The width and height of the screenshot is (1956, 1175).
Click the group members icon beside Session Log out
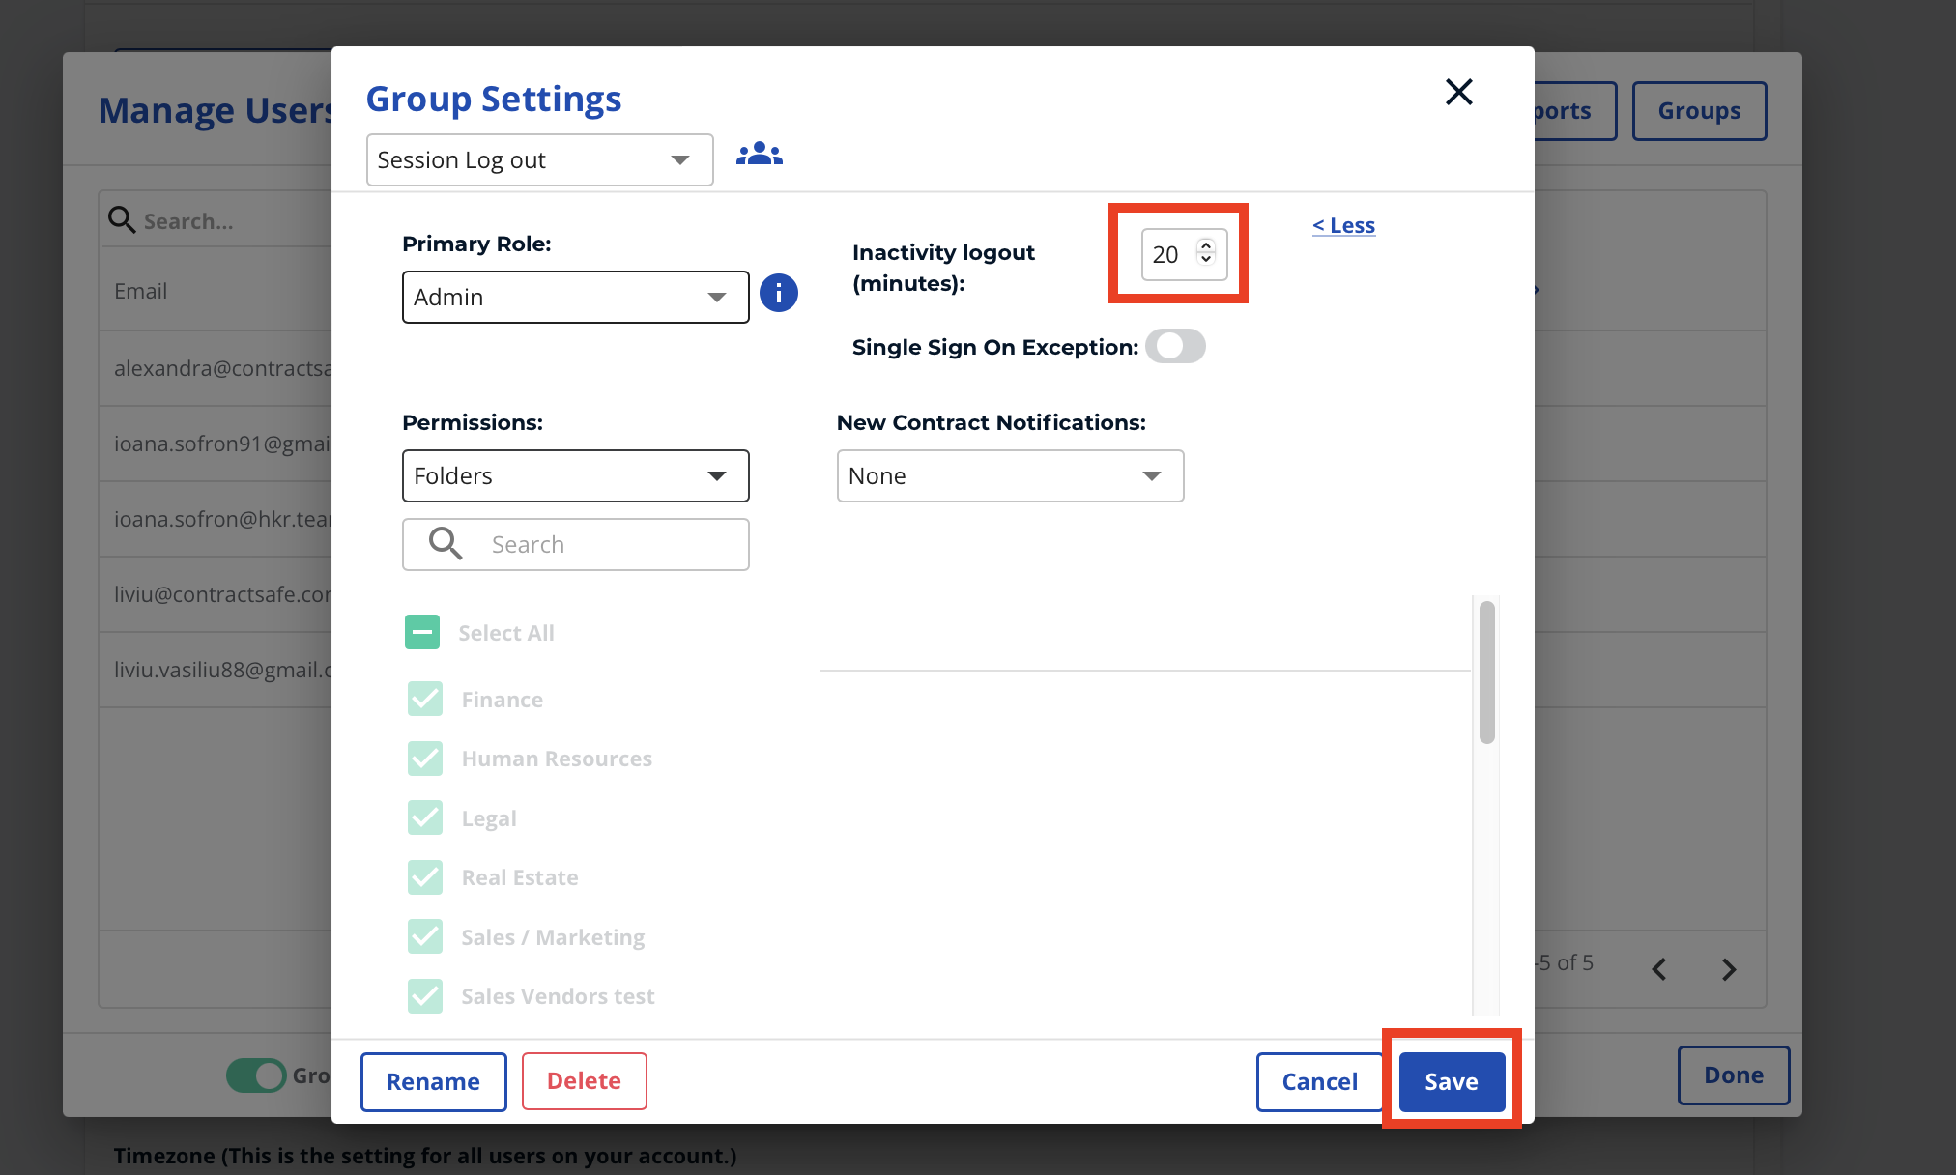click(x=760, y=153)
